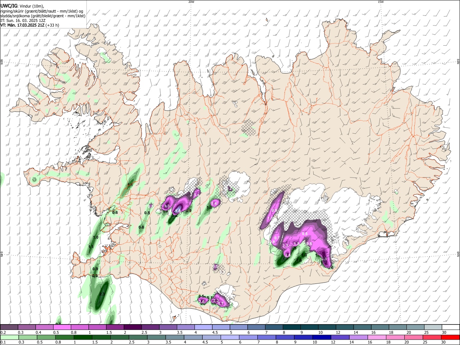Click the '15W' longitude label
The width and height of the screenshot is (460, 345).
pyautogui.click(x=381, y=2)
